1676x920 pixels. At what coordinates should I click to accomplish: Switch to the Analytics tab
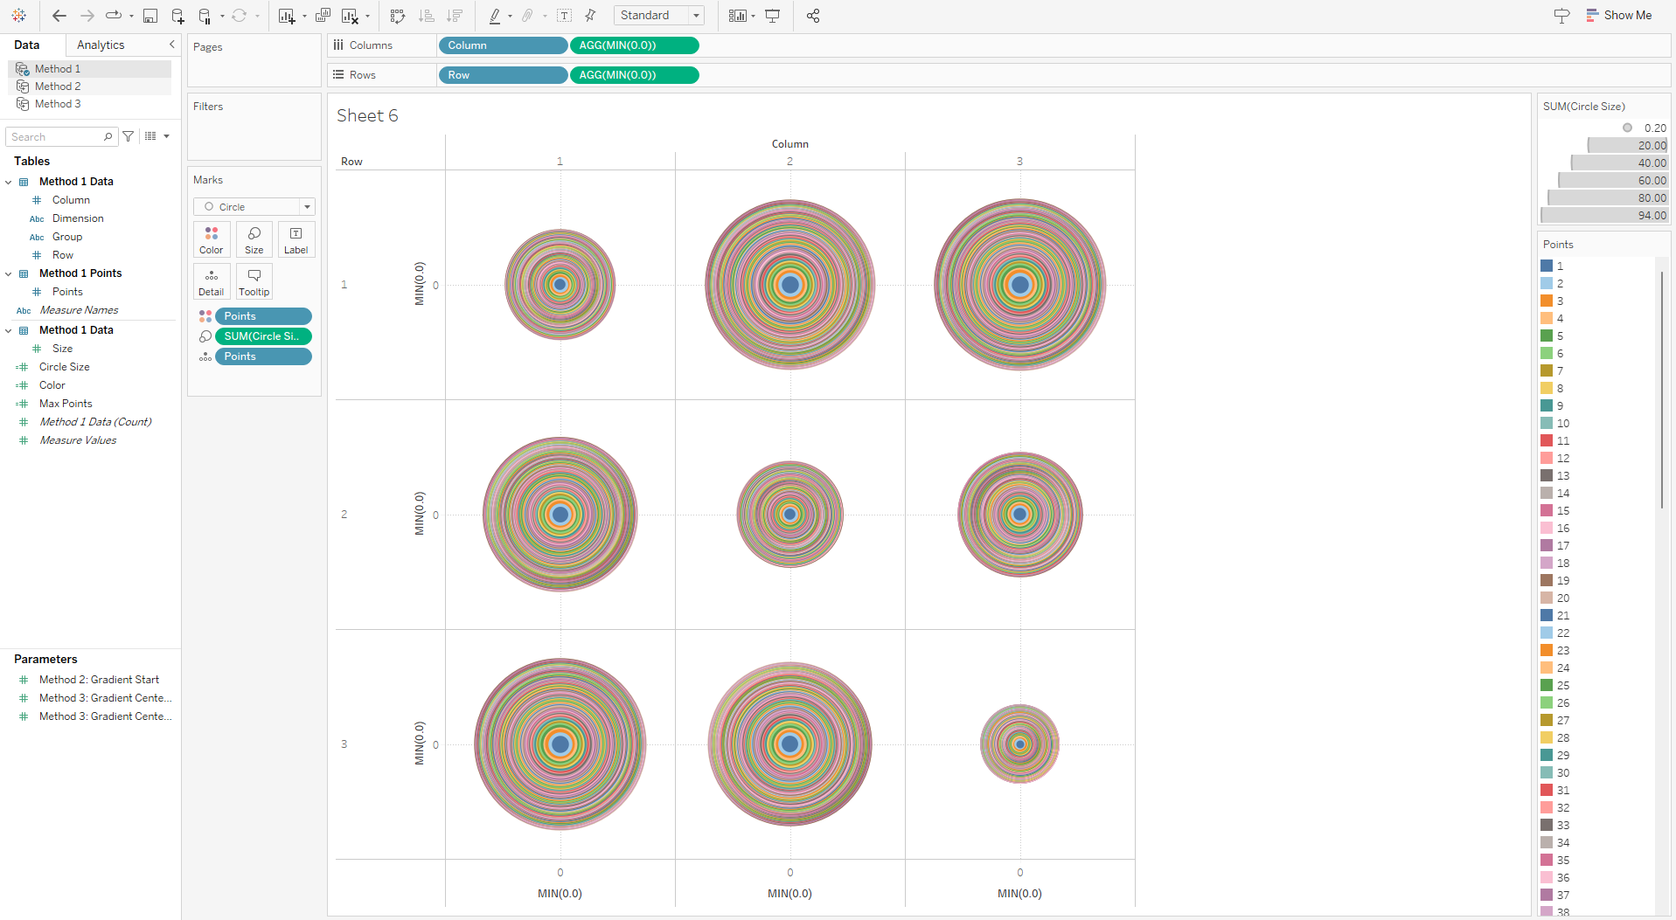(x=100, y=45)
